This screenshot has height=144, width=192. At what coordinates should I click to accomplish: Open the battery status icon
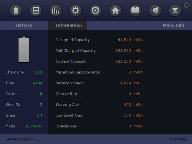click(16, 11)
